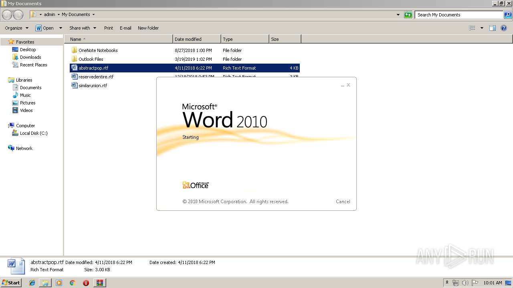
Task: Click the green Refresh button in address bar
Action: point(408,15)
